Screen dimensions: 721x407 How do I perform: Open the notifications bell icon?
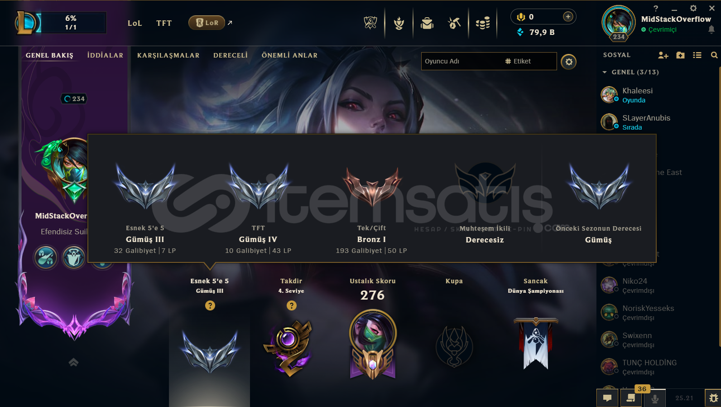tap(711, 29)
